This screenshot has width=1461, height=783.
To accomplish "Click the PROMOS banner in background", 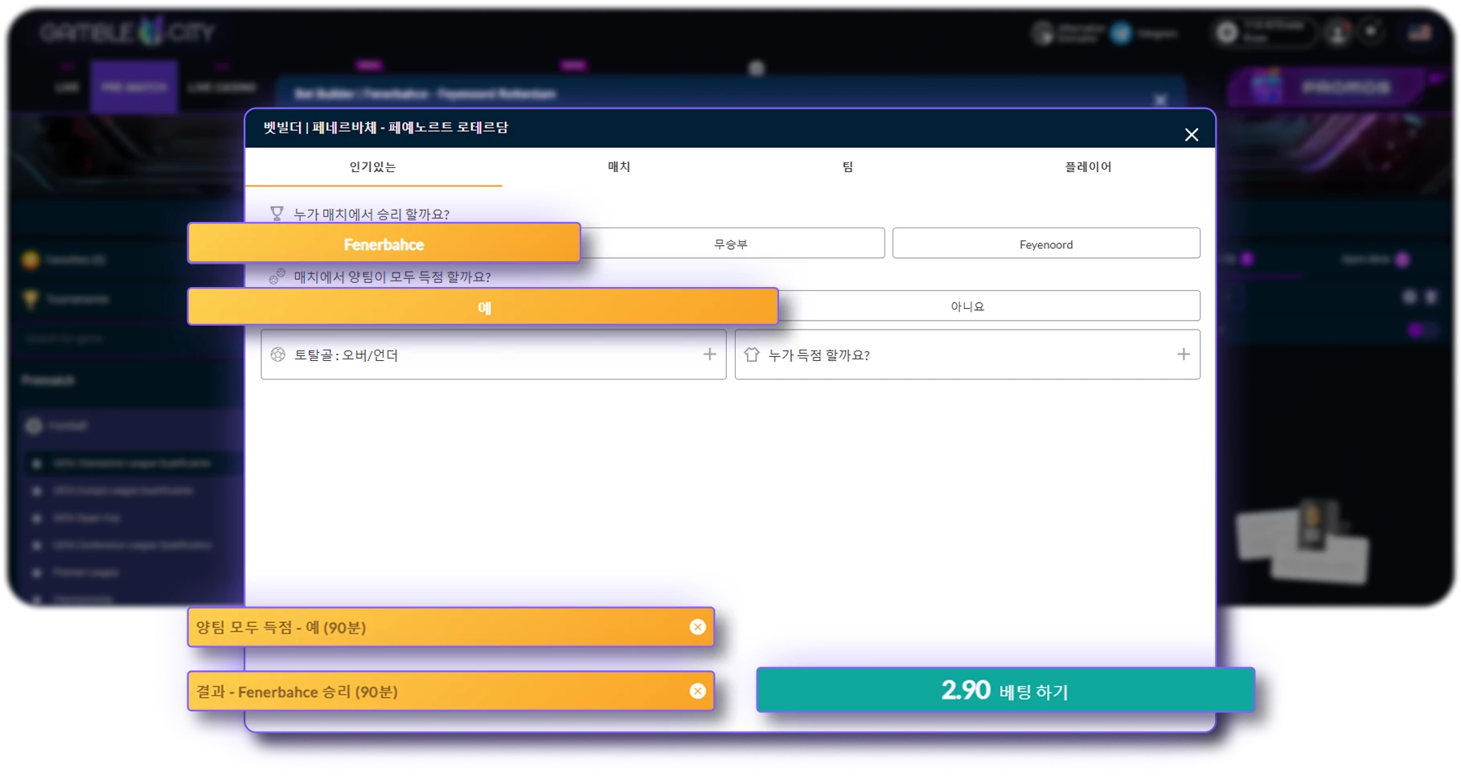I will coord(1327,87).
